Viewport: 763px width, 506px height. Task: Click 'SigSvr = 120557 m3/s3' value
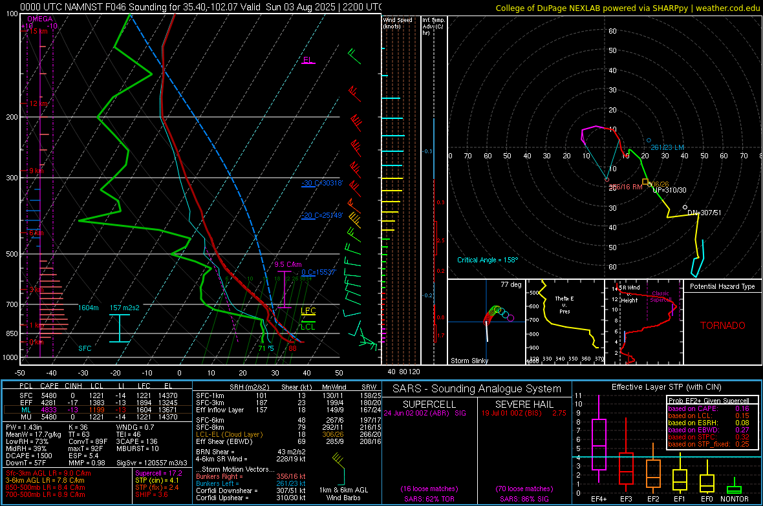coord(151,463)
